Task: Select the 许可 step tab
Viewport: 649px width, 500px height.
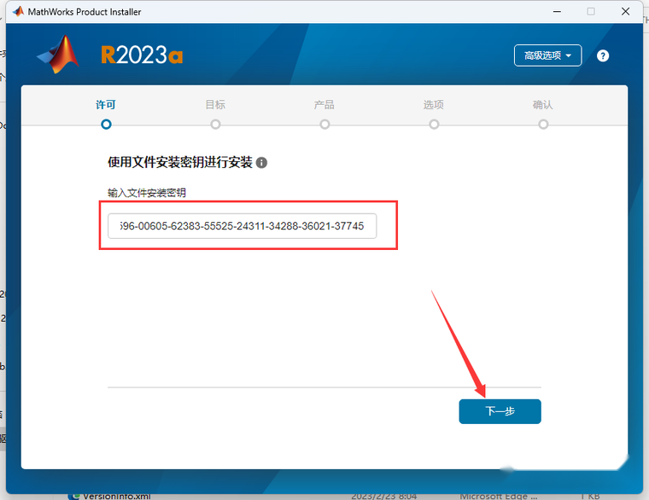Action: click(106, 105)
